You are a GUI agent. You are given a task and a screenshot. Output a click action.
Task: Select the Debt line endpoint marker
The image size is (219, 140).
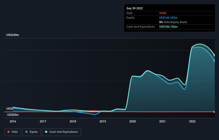(214, 112)
